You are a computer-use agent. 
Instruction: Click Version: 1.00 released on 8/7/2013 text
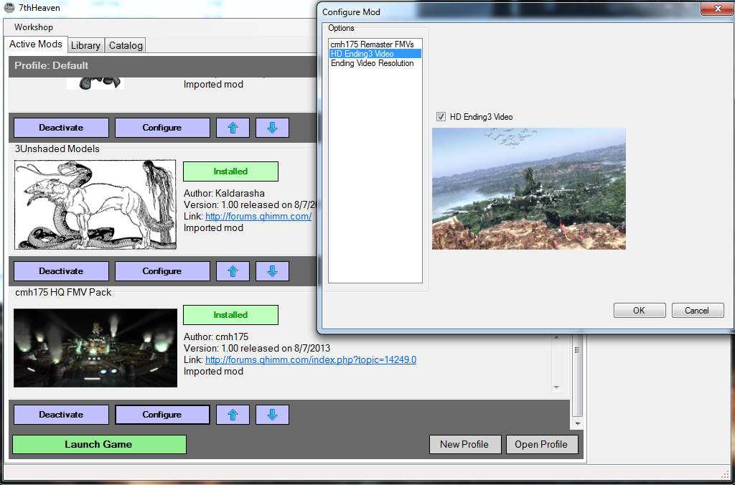pos(257,348)
